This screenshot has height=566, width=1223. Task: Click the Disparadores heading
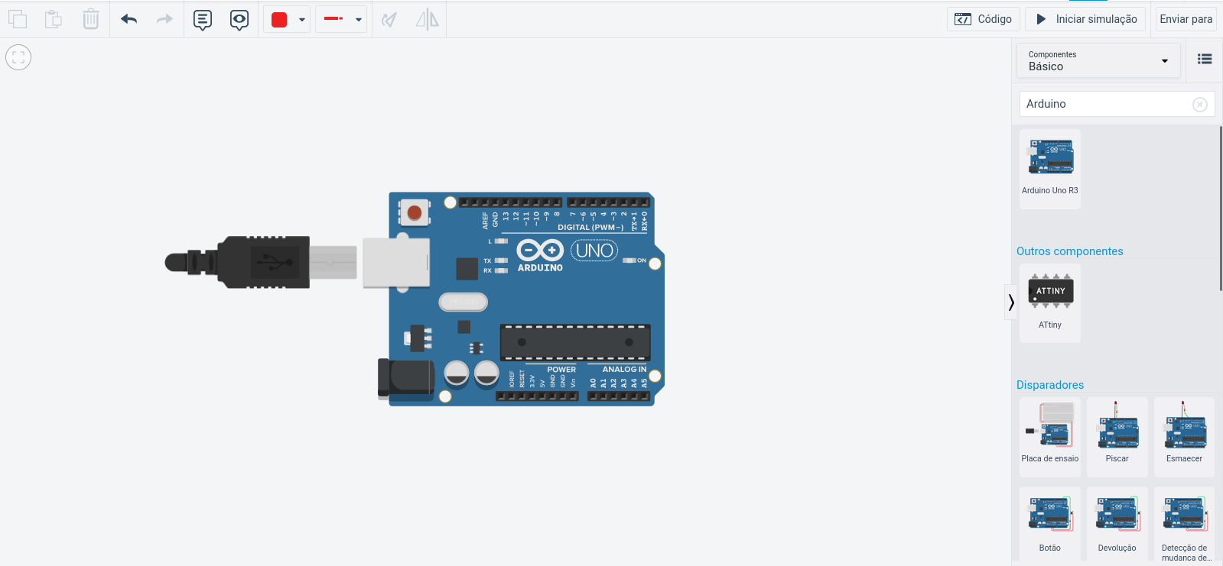tap(1050, 385)
